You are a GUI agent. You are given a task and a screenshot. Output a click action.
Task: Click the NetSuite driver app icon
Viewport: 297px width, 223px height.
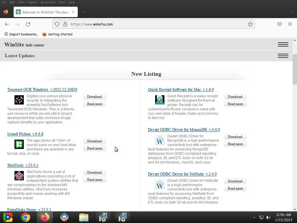(x=160, y=184)
